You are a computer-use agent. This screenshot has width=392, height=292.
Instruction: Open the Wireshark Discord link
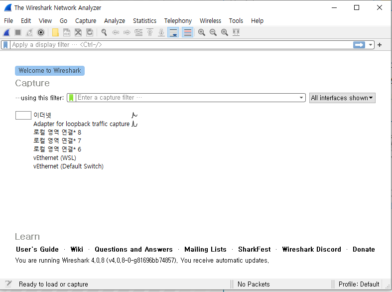point(311,250)
